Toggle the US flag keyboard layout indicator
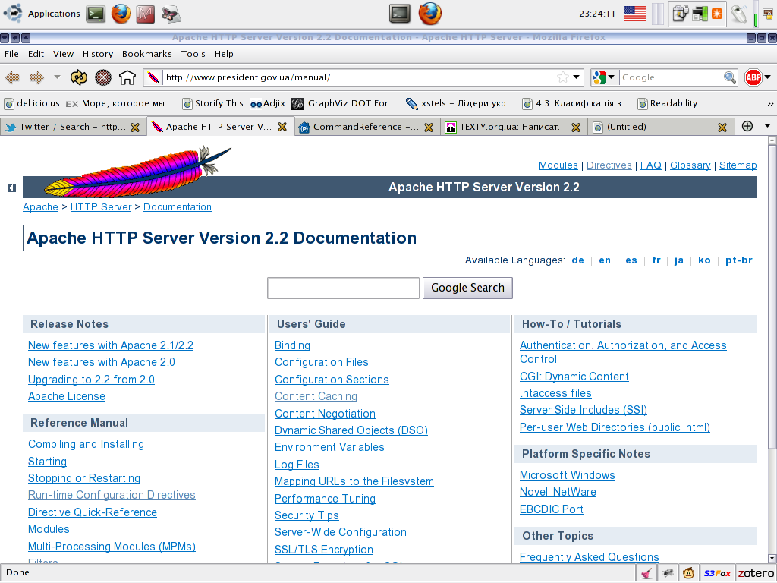The width and height of the screenshot is (777, 583). click(634, 14)
